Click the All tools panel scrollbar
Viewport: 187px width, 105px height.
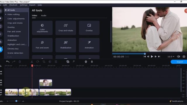click(x=111, y=32)
